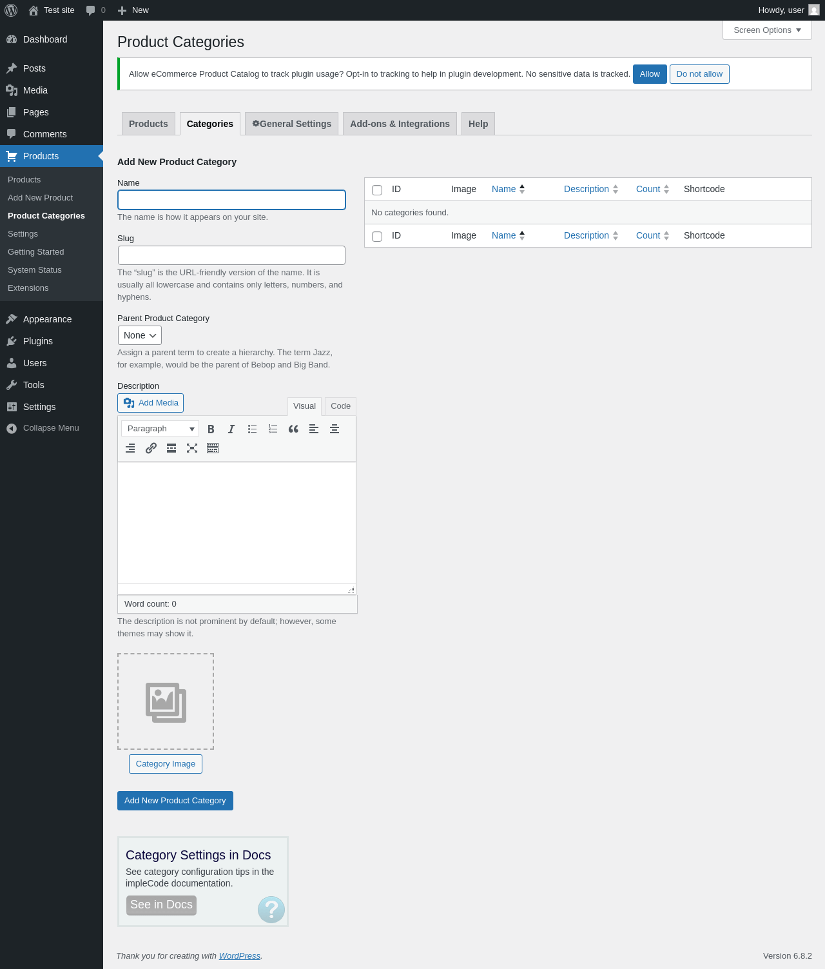Open the General Settings tab

291,124
